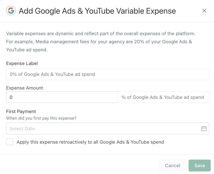Click the 'Expense Label' field caption

[22, 63]
